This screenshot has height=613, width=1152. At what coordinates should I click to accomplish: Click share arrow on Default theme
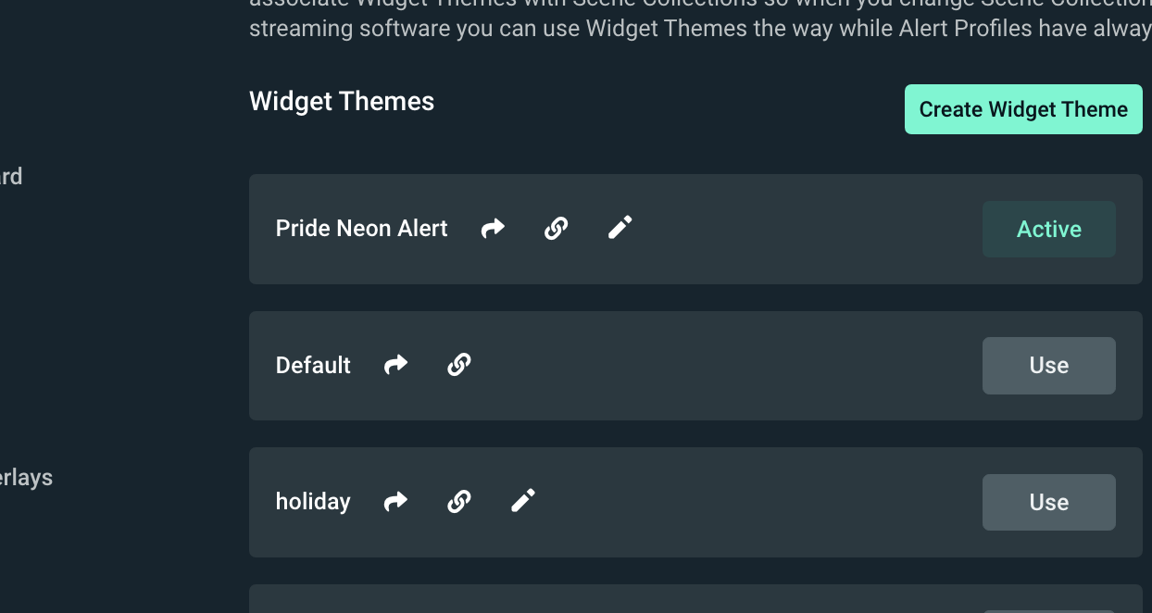[396, 365]
